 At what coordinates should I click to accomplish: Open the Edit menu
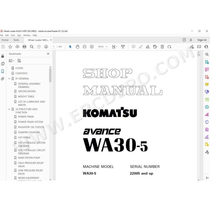7,35
